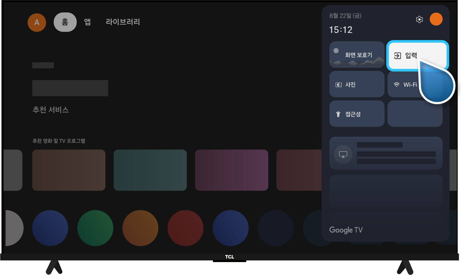The width and height of the screenshot is (465, 275).
Task: Open the 사진 photos tile
Action: click(x=357, y=84)
